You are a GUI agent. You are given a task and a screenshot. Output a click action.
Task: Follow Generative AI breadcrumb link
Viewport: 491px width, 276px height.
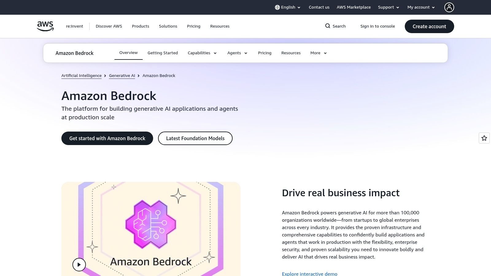[x=122, y=76]
